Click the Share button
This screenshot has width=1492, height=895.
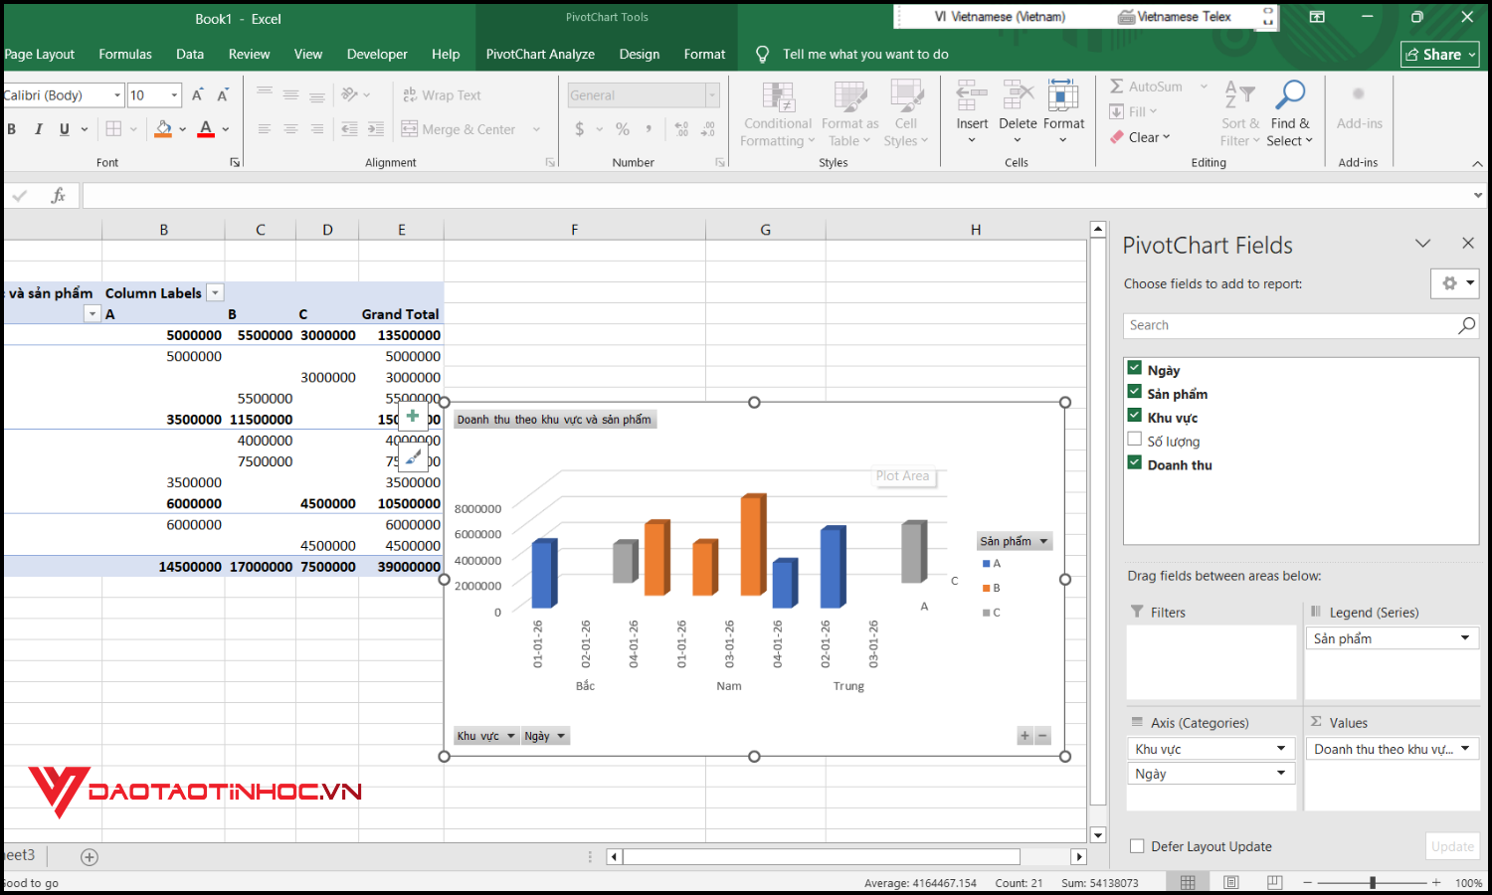click(x=1439, y=54)
